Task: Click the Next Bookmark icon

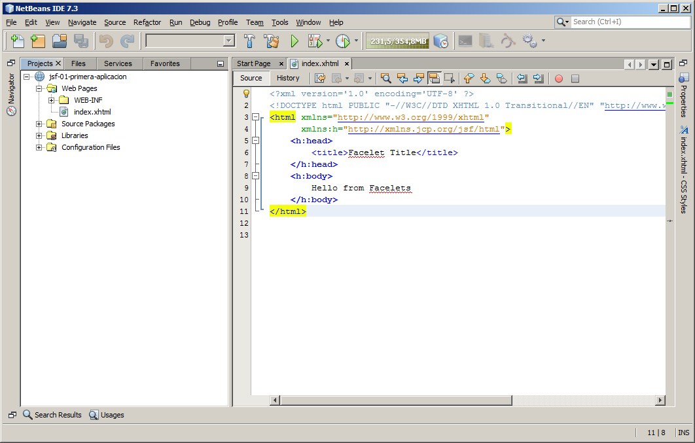Action: click(x=485, y=79)
